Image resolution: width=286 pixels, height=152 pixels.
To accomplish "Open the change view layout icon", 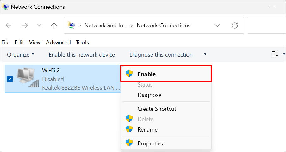I will [275, 54].
